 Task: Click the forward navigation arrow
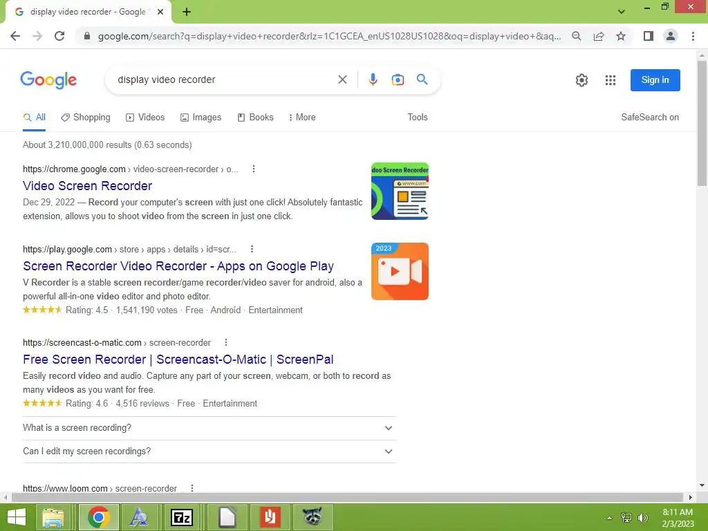37,36
